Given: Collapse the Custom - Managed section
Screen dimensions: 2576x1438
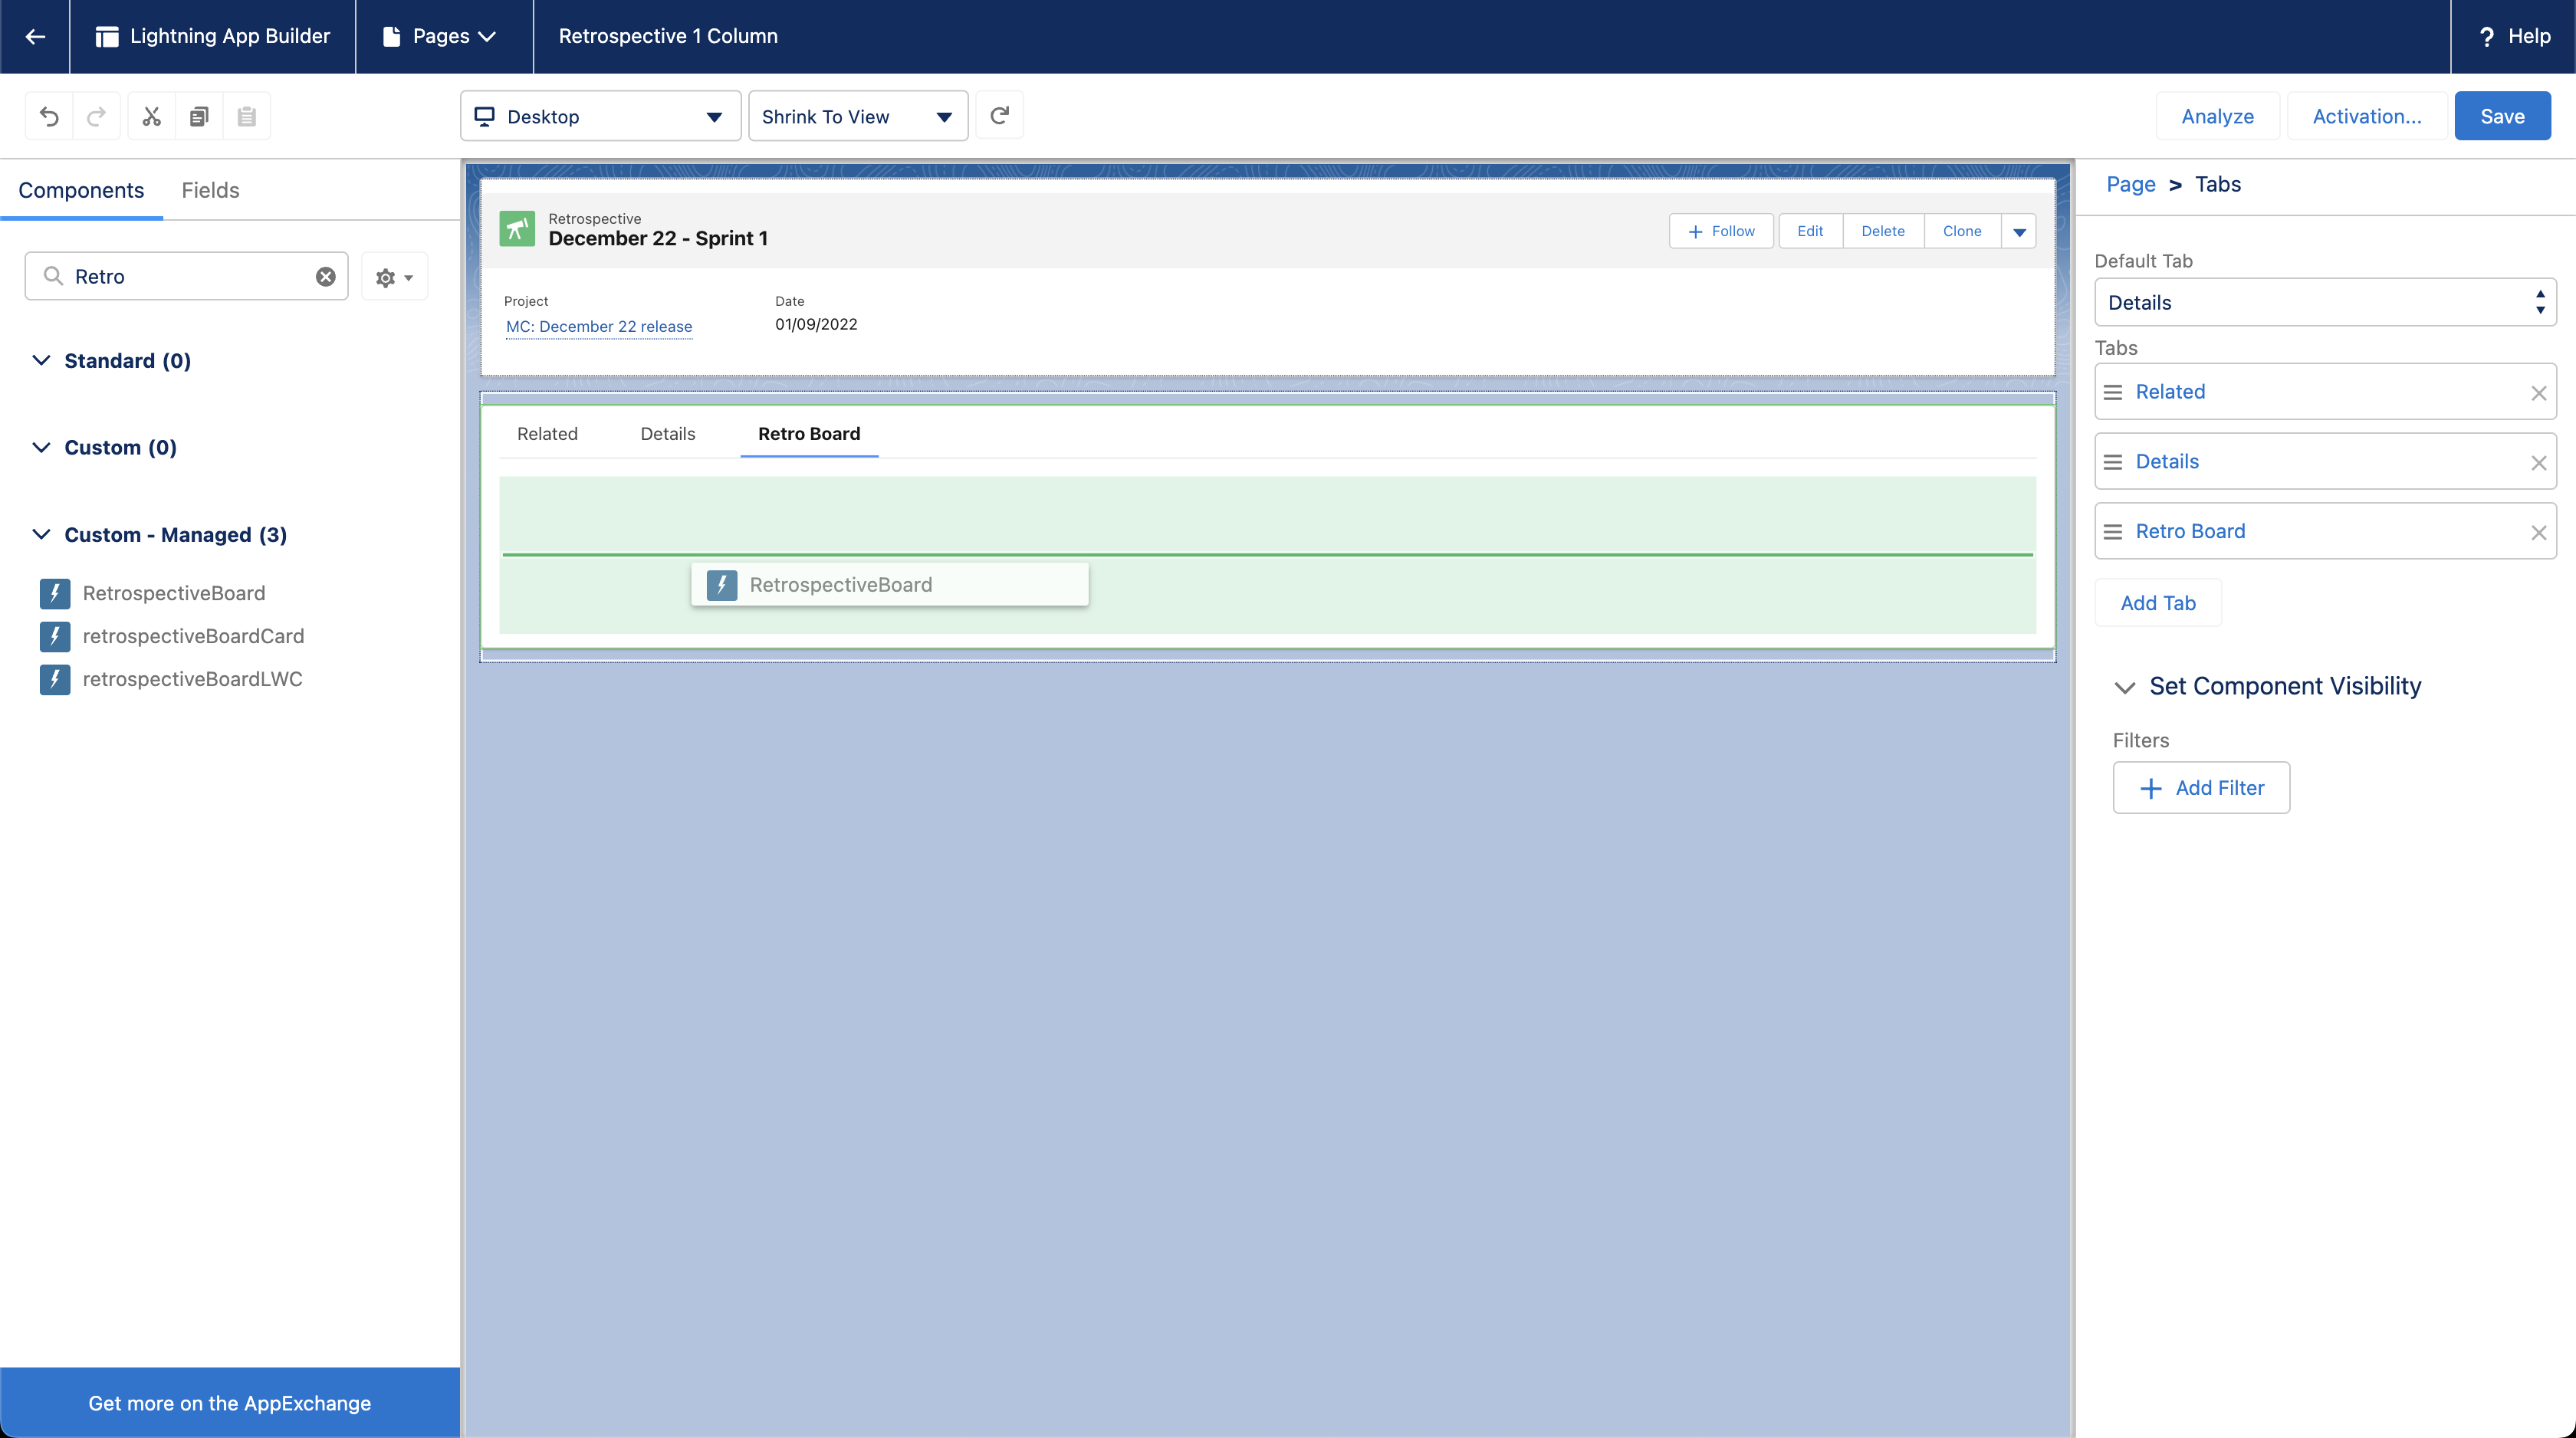Looking at the screenshot, I should click(x=41, y=535).
